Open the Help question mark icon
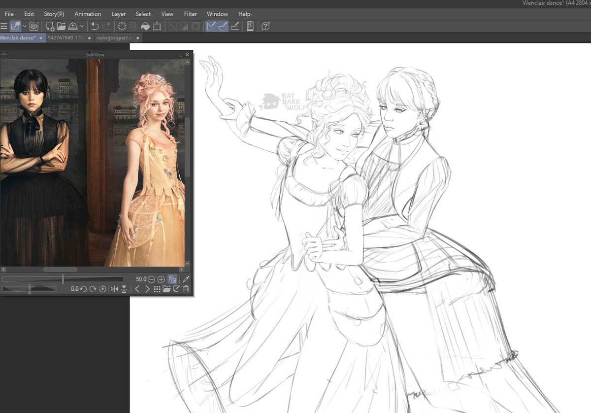Screen dimensions: 591x413 click(x=265, y=26)
